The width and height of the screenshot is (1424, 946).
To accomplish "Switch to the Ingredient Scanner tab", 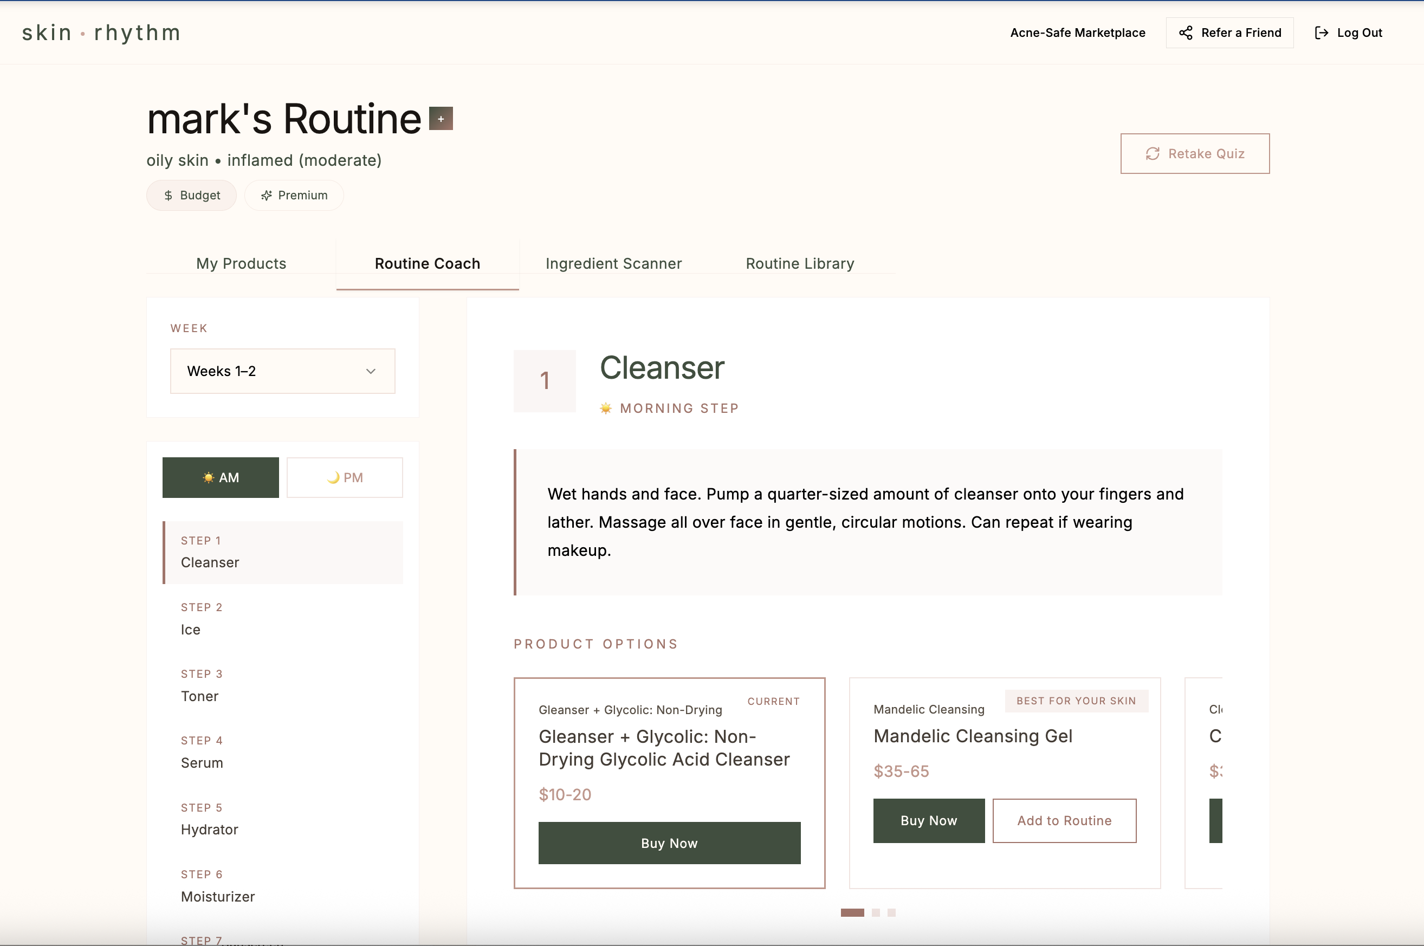I will (x=613, y=264).
